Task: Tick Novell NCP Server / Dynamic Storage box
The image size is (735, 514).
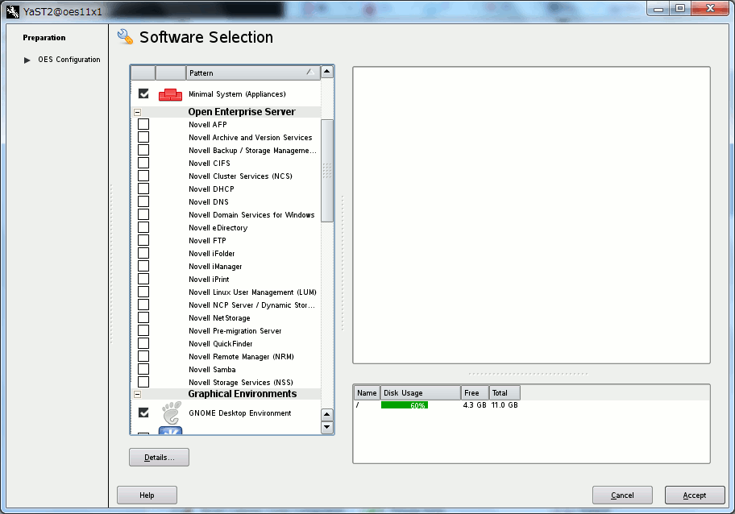Action: pyautogui.click(x=143, y=305)
